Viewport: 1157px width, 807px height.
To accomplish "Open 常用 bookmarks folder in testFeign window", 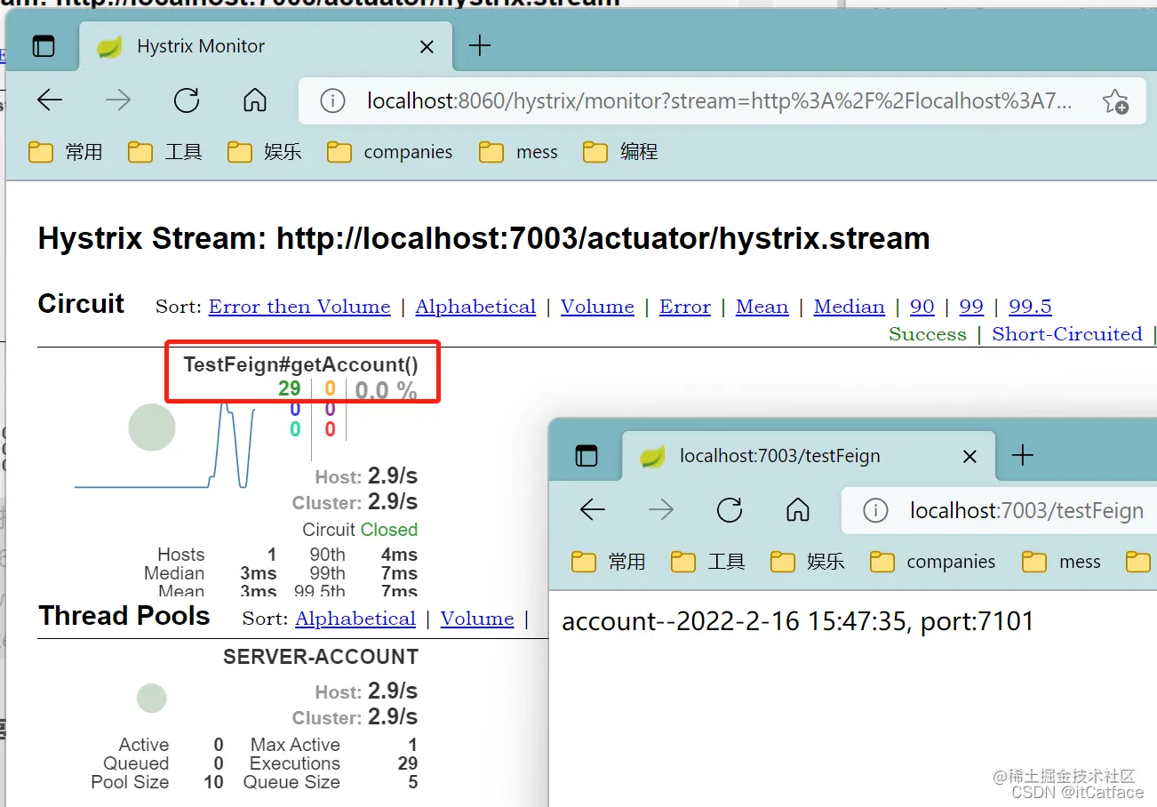I will (x=609, y=562).
